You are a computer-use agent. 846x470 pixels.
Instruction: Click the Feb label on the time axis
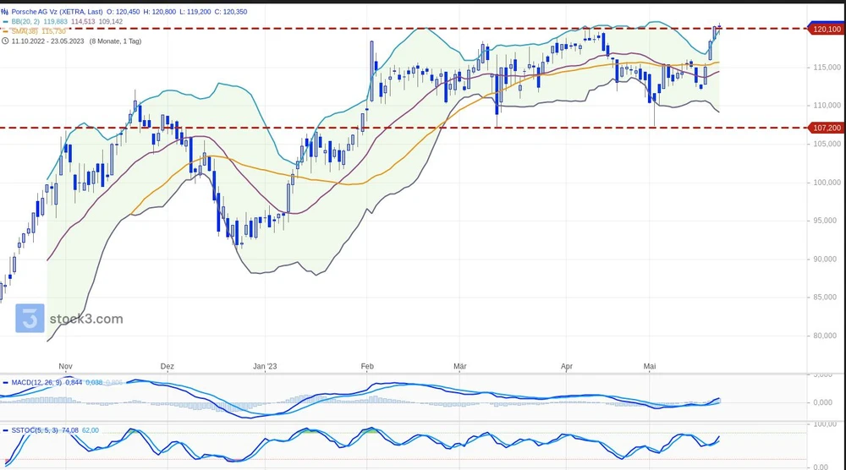366,367
